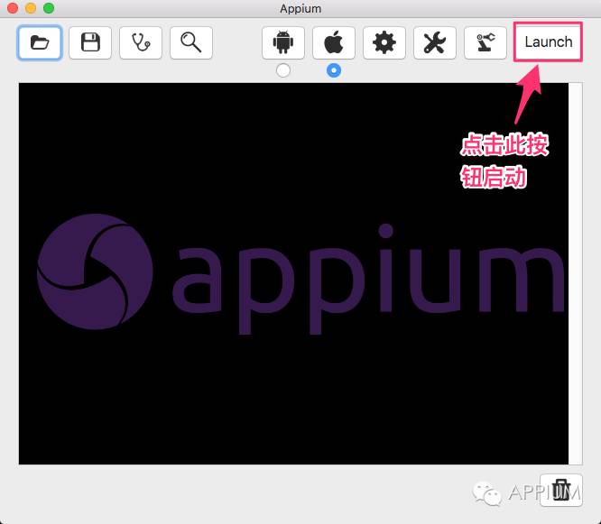Open Robot settings with the robotic arm icon

coord(485,42)
